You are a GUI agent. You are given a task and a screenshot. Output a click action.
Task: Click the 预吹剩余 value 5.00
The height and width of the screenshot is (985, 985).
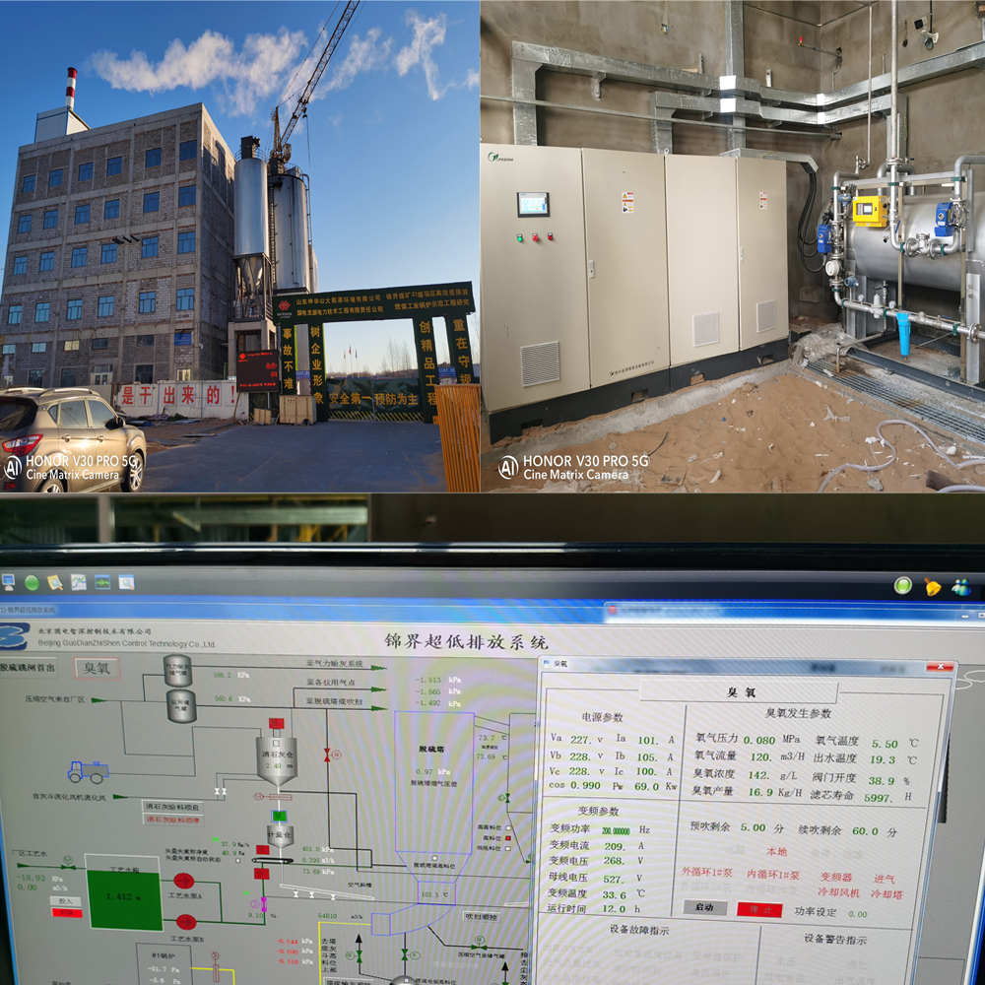click(x=753, y=827)
